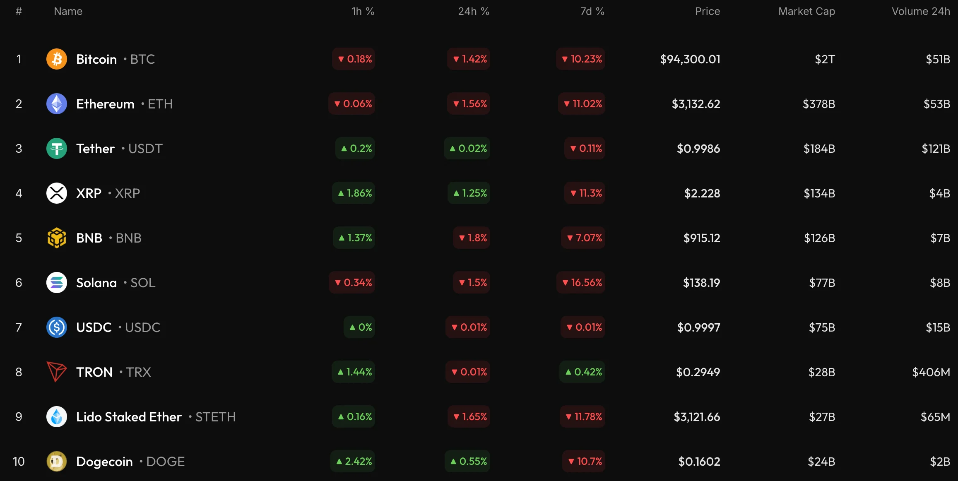Open the Lido Staked Ether name link
Image resolution: width=958 pixels, height=481 pixels.
click(129, 417)
